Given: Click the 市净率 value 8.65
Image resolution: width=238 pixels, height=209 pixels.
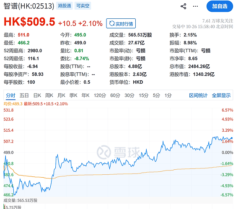Looking at the screenshot, I should point(193,59).
